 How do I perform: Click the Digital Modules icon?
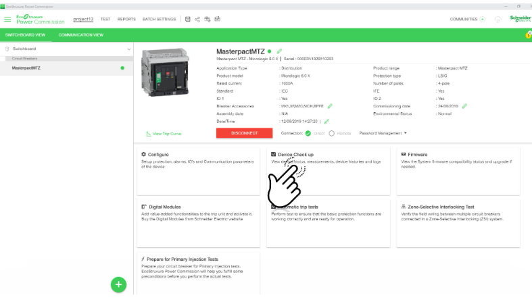coord(144,207)
